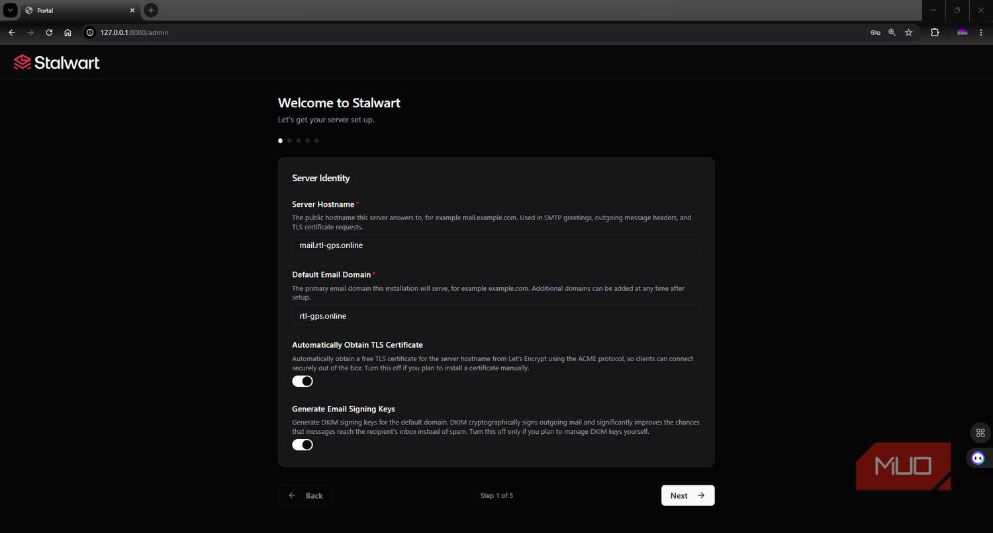Click "Let's get your server set up." text
Screen dimensions: 993x533
point(326,120)
